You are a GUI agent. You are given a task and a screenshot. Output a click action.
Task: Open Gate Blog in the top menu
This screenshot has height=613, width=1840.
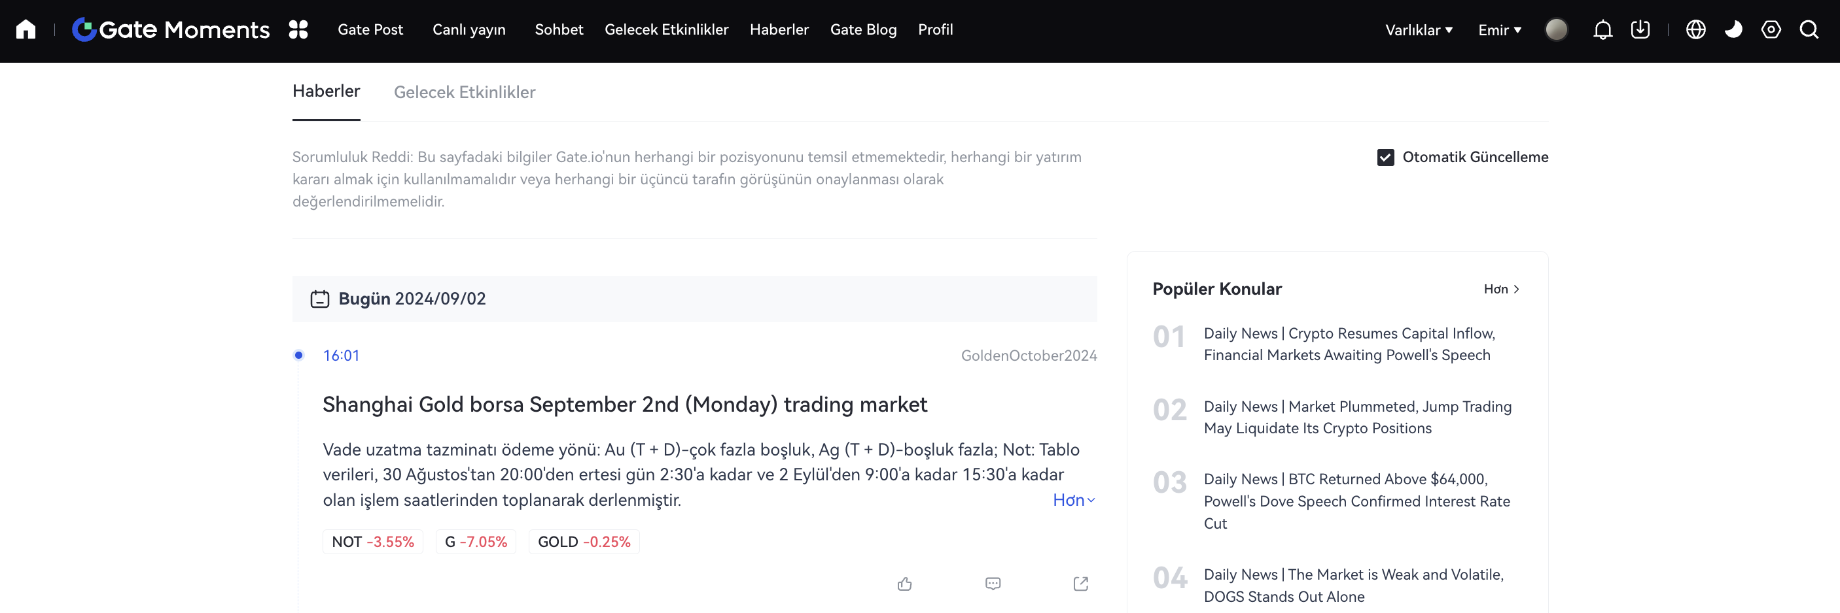coord(863,29)
